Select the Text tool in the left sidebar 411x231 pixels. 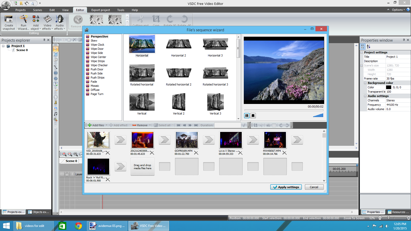click(55, 84)
